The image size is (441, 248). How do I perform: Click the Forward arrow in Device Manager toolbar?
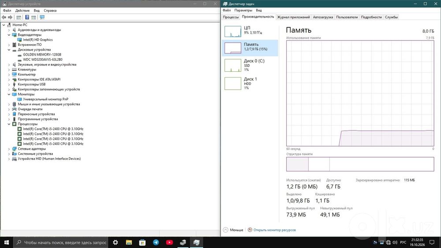(10, 18)
